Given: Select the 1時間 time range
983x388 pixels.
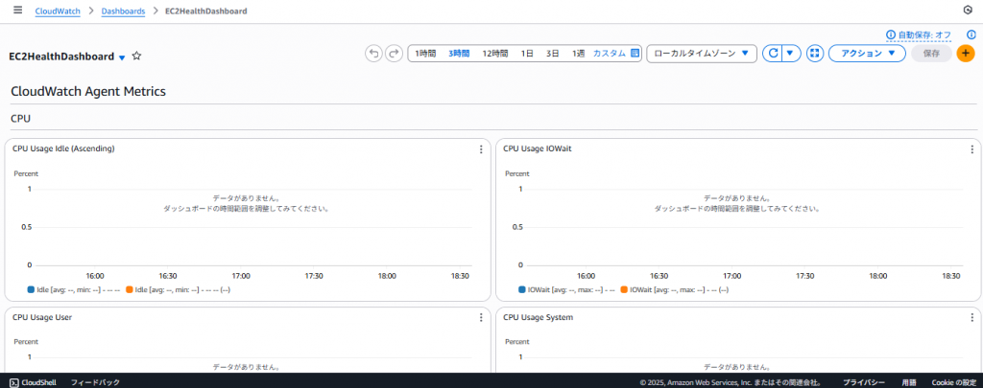Looking at the screenshot, I should pos(425,54).
